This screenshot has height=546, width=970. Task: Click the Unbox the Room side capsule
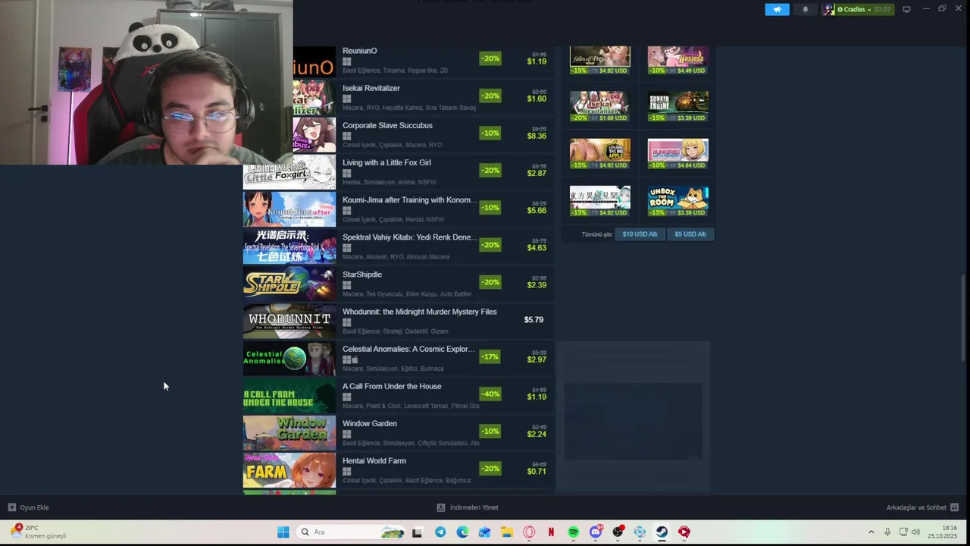[677, 201]
